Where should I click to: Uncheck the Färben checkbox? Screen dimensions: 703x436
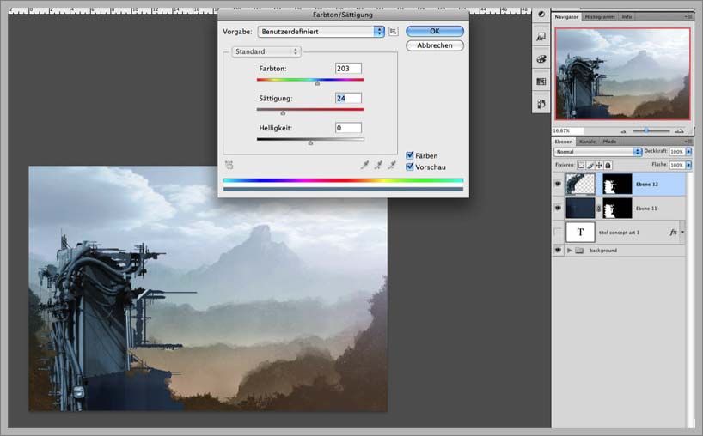[409, 155]
